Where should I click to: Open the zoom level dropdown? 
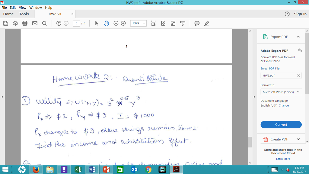click(143, 23)
